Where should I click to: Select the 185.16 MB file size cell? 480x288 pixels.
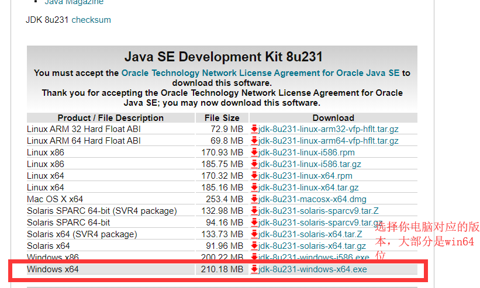[222, 188]
